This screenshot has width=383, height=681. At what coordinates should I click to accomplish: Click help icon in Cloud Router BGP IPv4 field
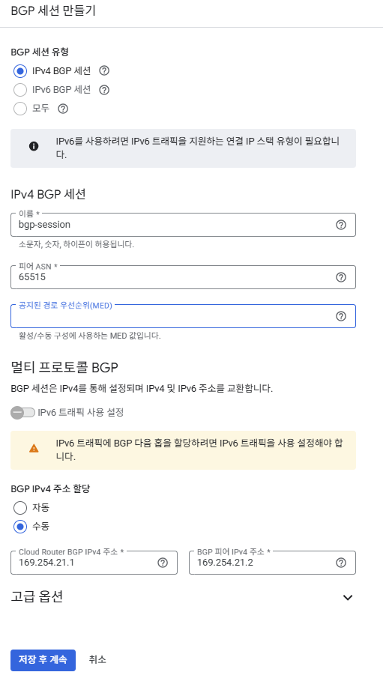(x=163, y=563)
